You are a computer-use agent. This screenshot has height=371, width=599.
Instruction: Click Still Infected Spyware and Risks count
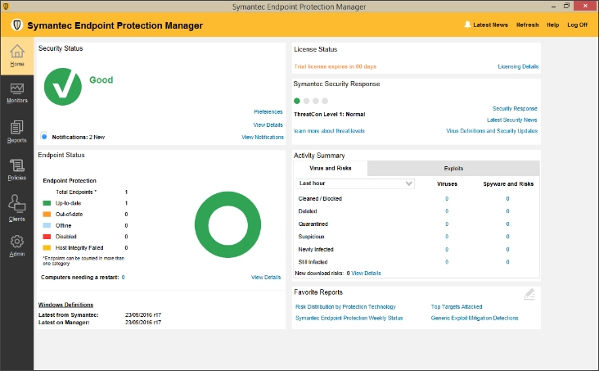507,262
